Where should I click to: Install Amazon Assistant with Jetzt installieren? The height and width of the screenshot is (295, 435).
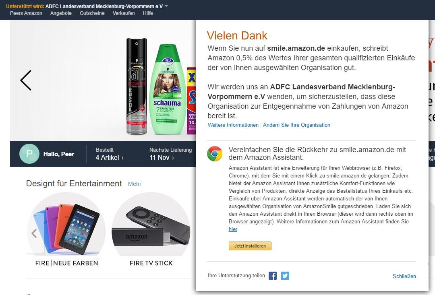click(250, 246)
